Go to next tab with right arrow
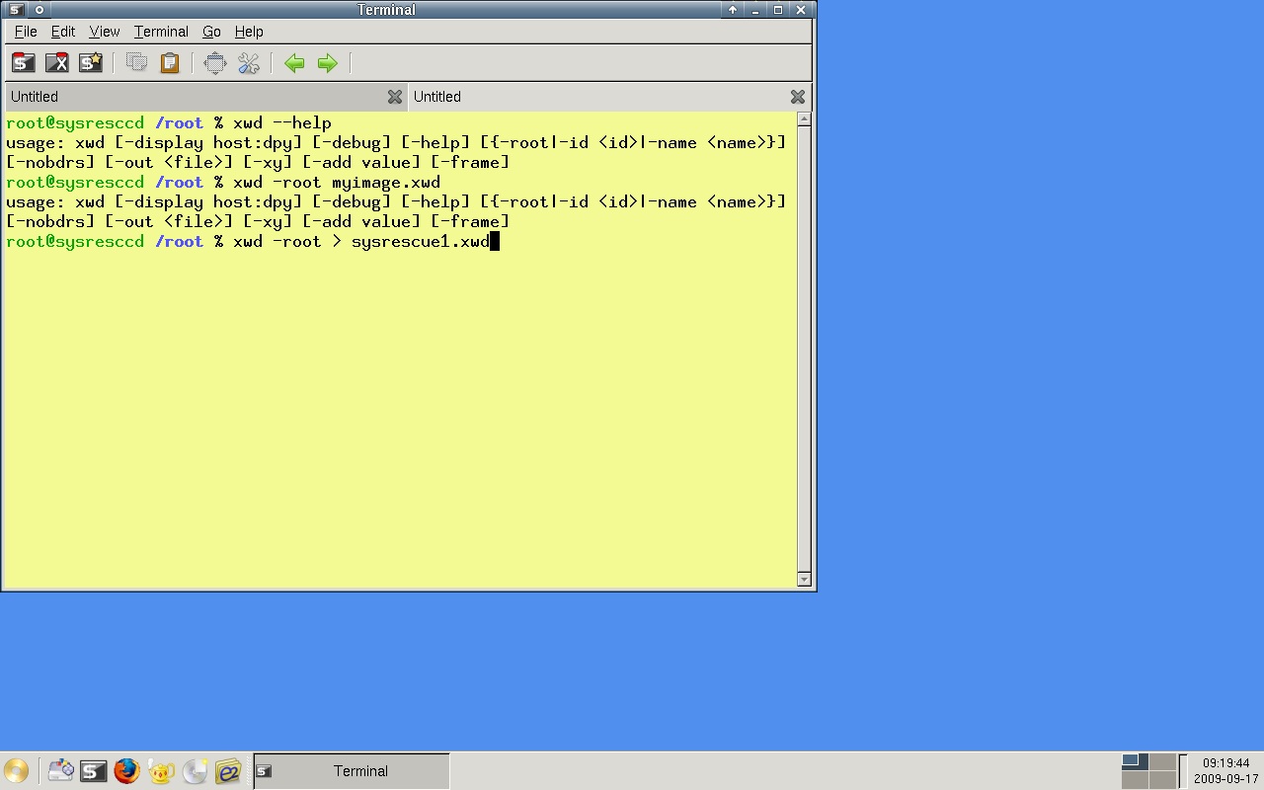 coord(328,63)
